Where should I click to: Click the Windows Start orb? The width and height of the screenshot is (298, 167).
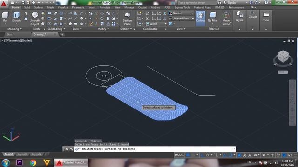pos(6,163)
